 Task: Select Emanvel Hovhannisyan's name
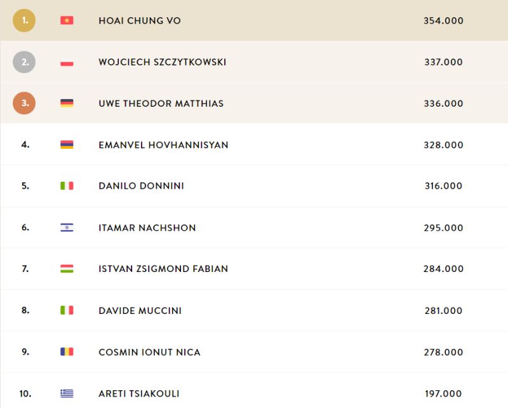pos(163,145)
